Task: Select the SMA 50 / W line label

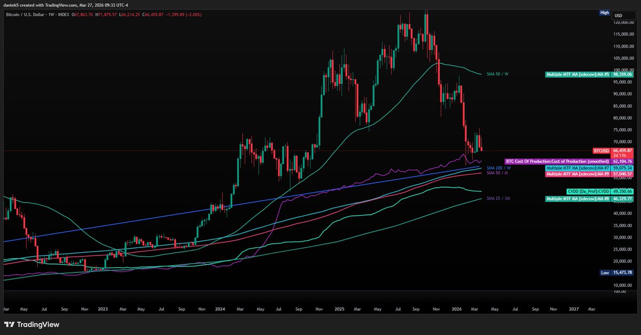Action: click(497, 74)
